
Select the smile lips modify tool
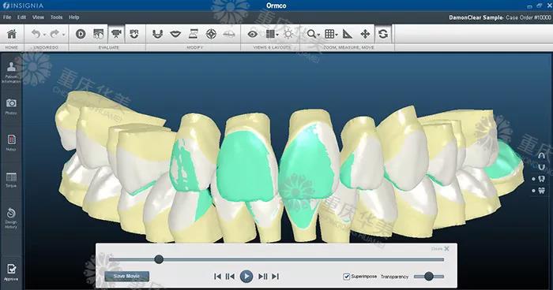[175, 34]
